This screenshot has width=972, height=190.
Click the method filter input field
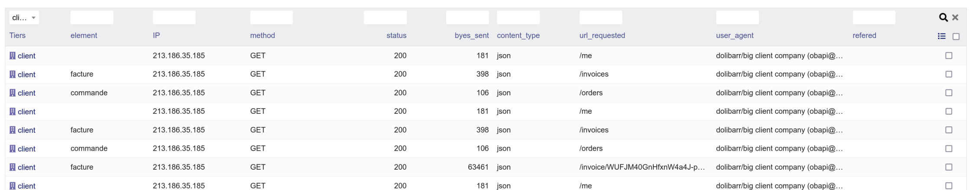[271, 18]
